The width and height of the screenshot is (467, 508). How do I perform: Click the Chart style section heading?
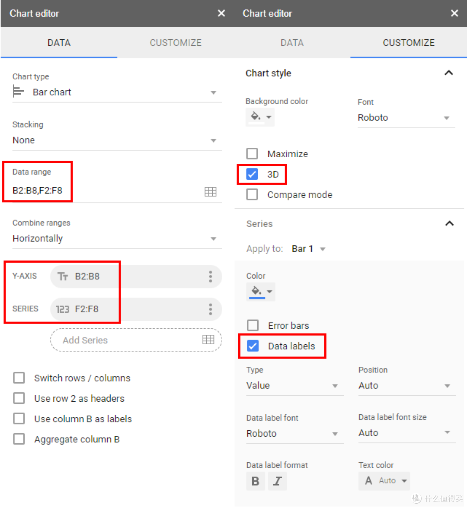tap(268, 73)
